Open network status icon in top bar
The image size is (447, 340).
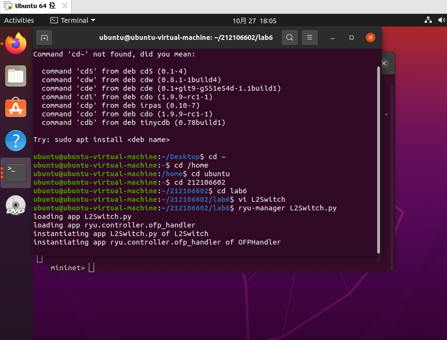[x=428, y=20]
